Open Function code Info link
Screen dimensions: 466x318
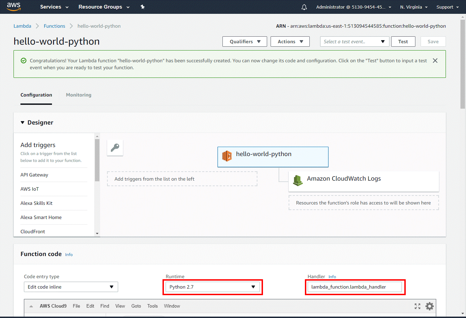pyautogui.click(x=69, y=255)
